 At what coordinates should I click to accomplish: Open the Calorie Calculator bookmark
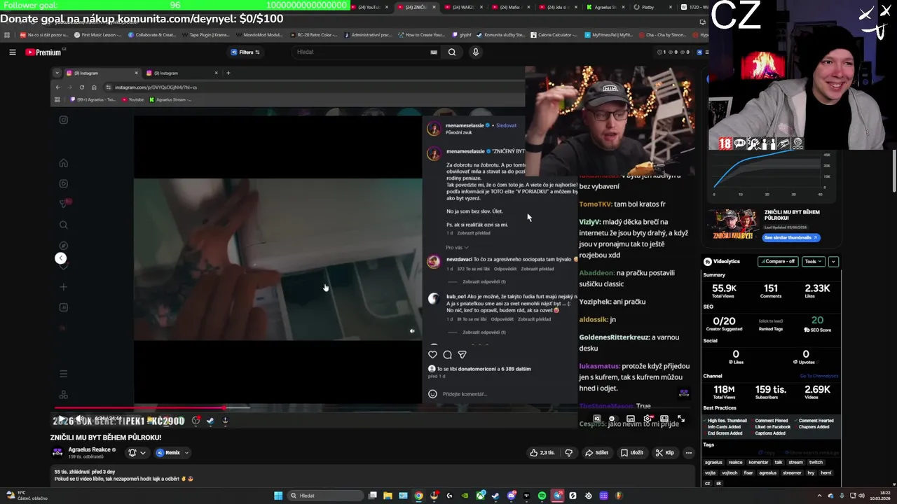click(x=554, y=34)
